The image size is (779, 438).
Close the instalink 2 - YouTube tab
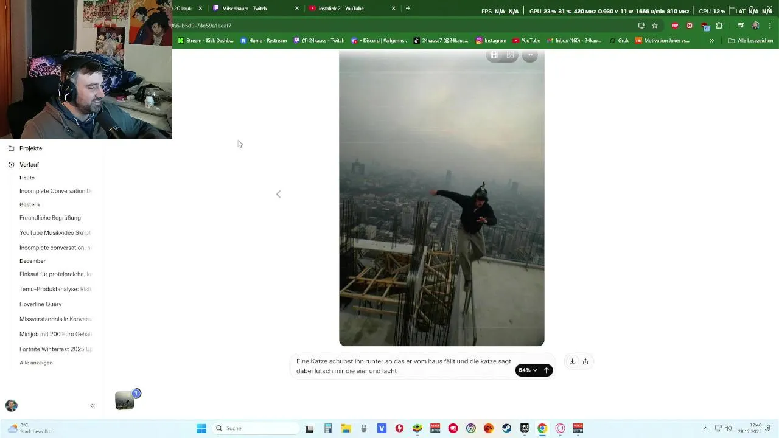tap(393, 9)
